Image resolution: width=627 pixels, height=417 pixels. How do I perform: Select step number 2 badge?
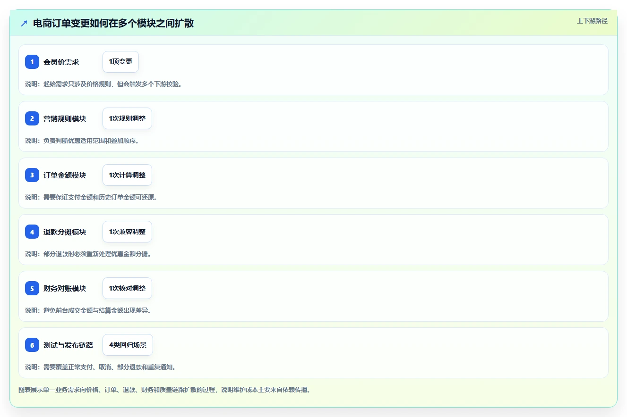(32, 118)
